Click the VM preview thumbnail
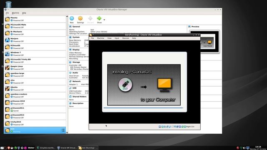The image size is (267, 150). [x=210, y=42]
